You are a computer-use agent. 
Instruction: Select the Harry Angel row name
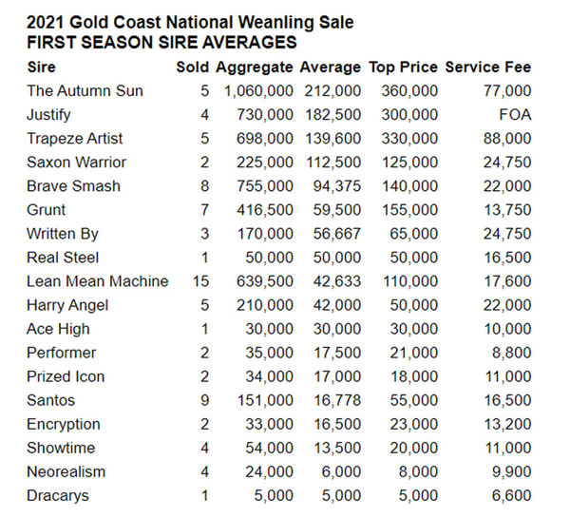[68, 305]
